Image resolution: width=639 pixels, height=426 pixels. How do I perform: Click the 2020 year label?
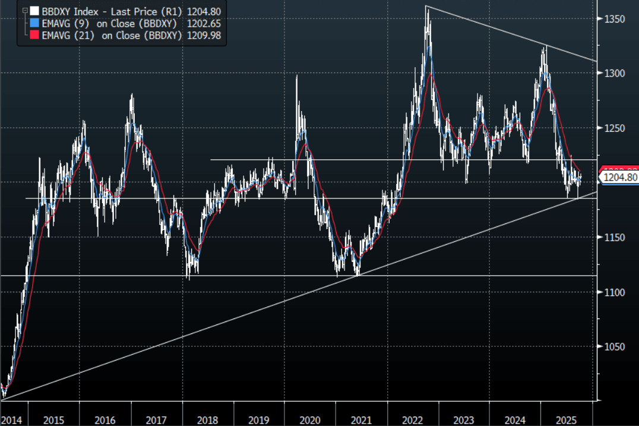[x=310, y=420]
